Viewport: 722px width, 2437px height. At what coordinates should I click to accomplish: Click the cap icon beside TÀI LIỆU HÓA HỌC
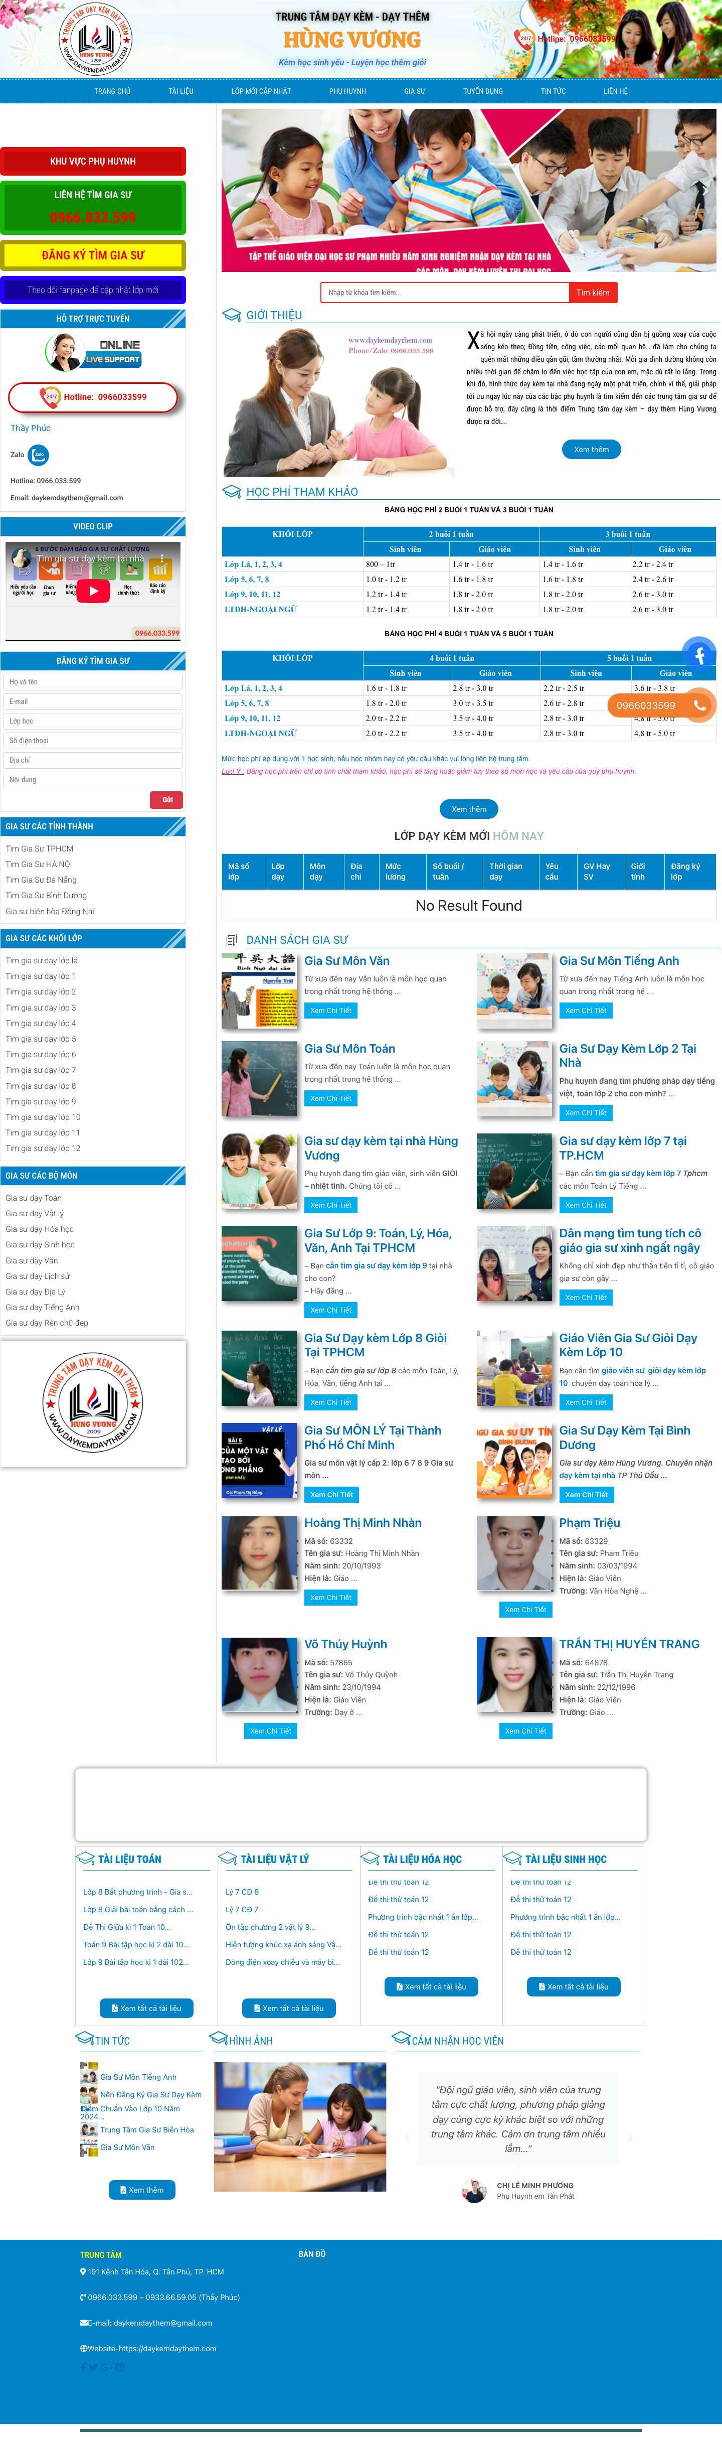371,1859
